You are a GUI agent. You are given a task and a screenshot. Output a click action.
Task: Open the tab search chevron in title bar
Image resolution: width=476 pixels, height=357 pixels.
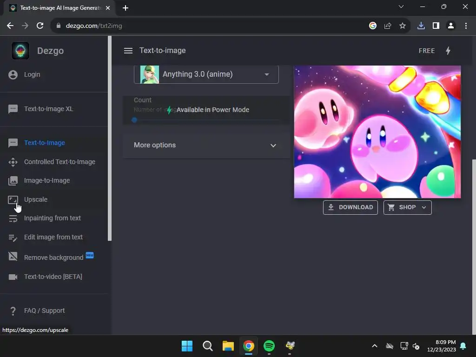pos(401,7)
